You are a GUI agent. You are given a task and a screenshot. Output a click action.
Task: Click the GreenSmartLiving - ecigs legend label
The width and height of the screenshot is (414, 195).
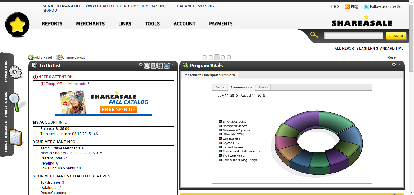click(240, 160)
